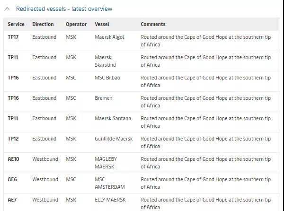
Task: Click the MSC Bilbao vessel name
Action: pyautogui.click(x=107, y=78)
